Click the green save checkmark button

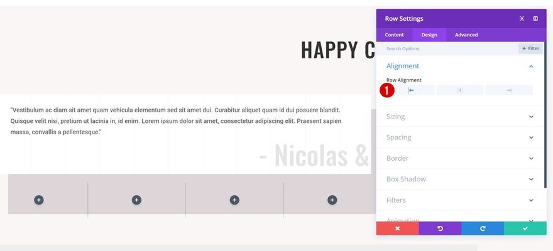pos(525,228)
